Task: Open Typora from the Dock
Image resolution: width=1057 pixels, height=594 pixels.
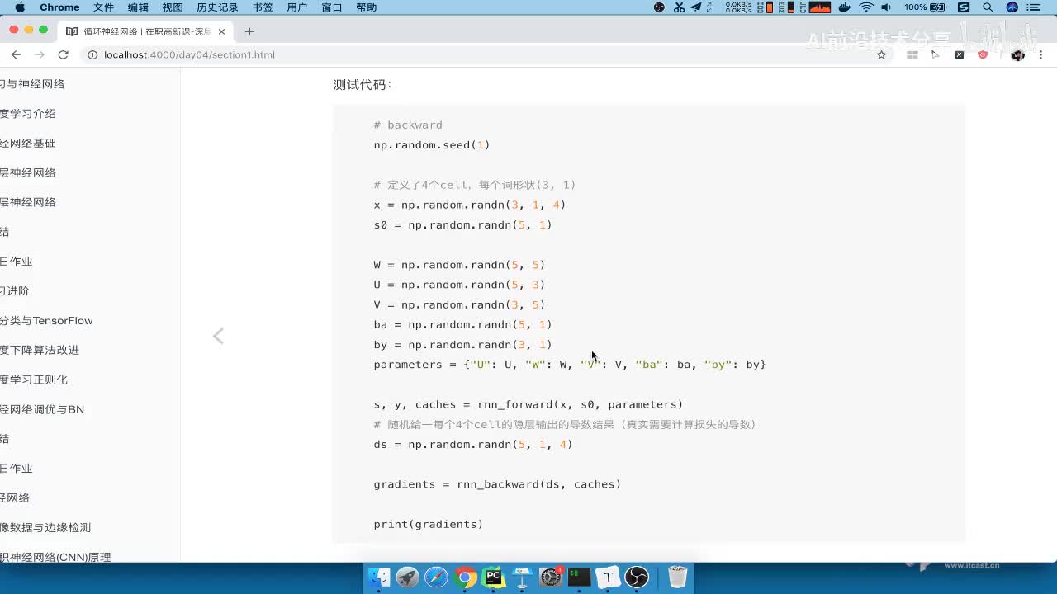Action: point(608,577)
